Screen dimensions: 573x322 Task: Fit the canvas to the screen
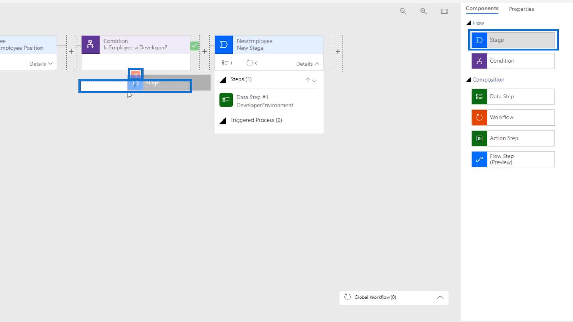[444, 11]
